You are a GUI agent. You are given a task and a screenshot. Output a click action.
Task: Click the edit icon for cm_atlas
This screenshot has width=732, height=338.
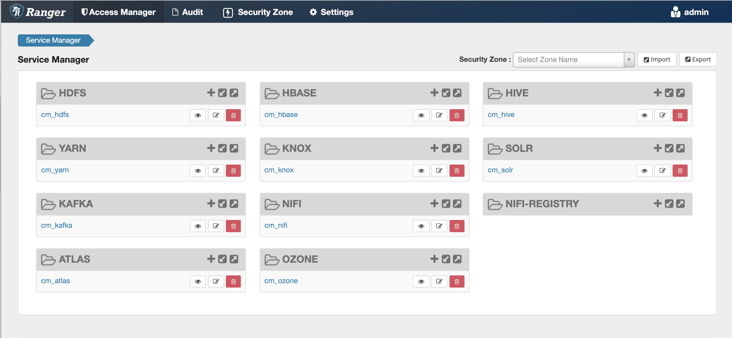216,281
